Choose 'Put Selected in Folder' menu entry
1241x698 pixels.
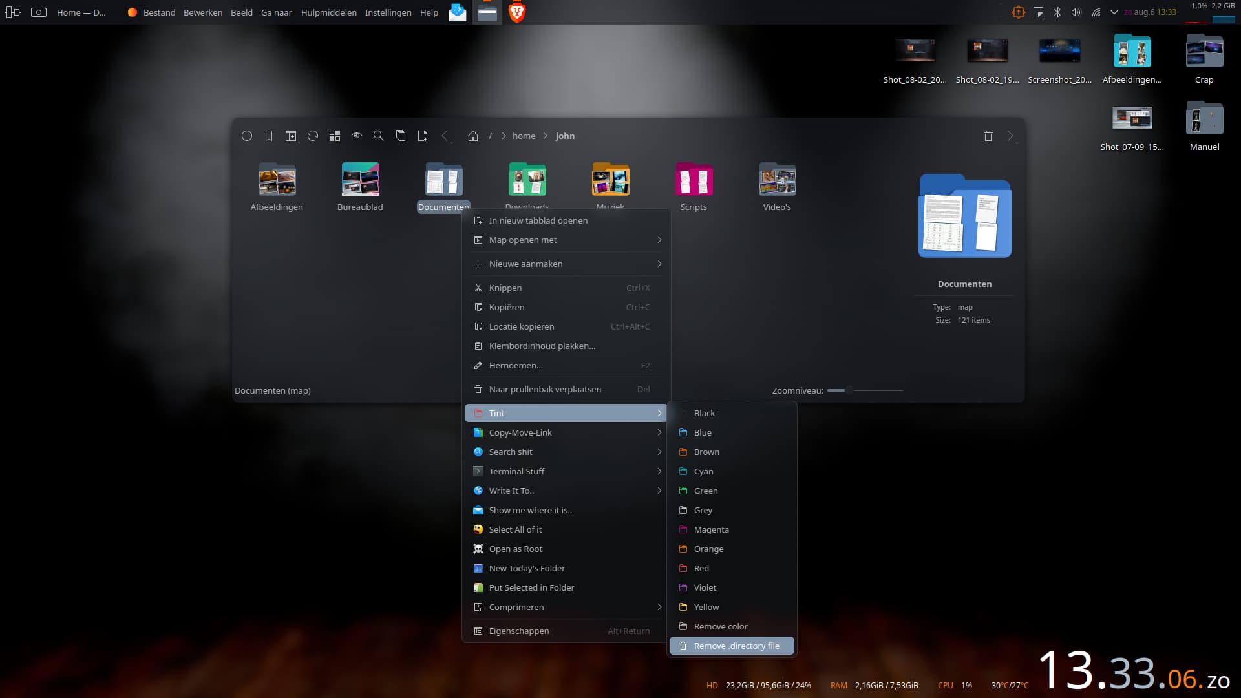click(566, 587)
